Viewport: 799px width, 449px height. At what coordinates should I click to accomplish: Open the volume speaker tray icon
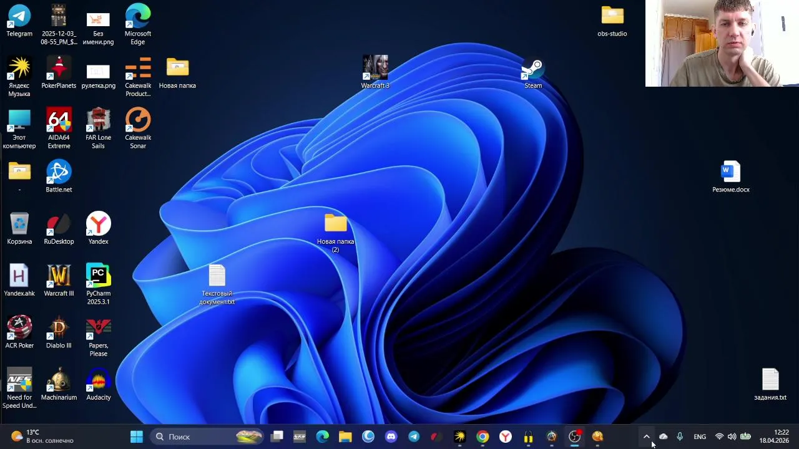point(732,437)
